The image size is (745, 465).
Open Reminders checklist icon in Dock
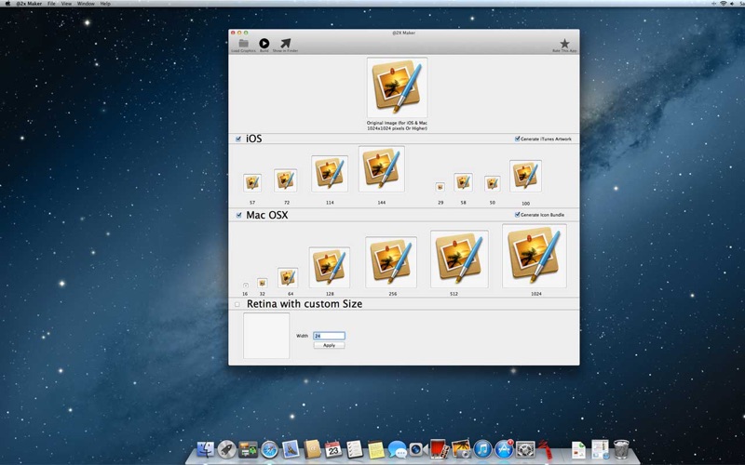click(355, 449)
